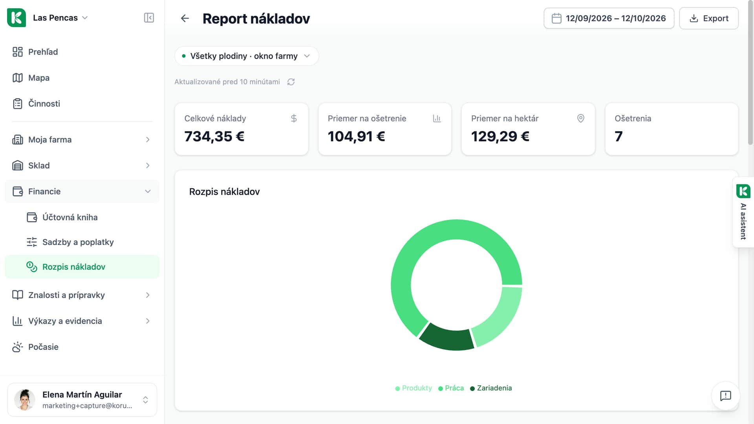Viewport: 754px width, 424px height.
Task: Click the Prehľad dashboard icon
Action: pyautogui.click(x=17, y=52)
